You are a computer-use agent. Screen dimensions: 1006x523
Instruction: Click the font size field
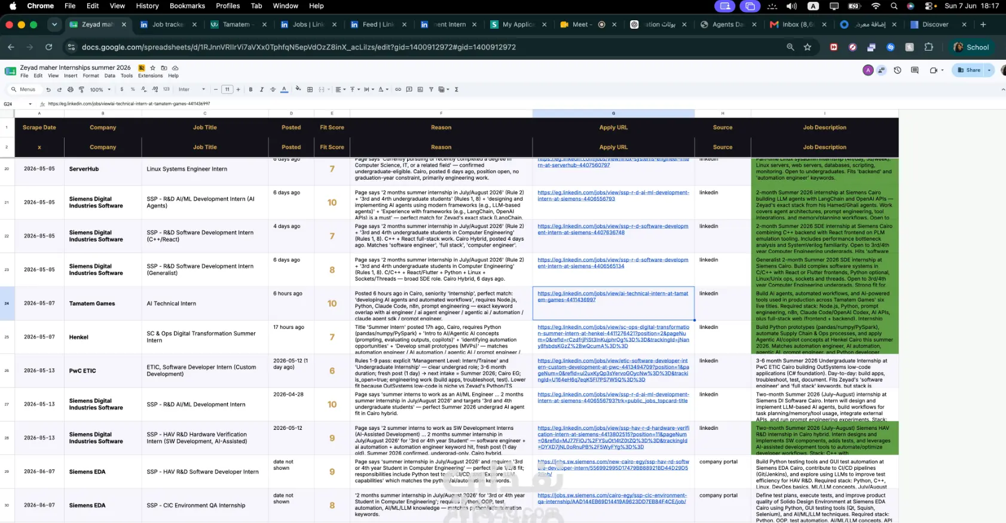coord(227,90)
